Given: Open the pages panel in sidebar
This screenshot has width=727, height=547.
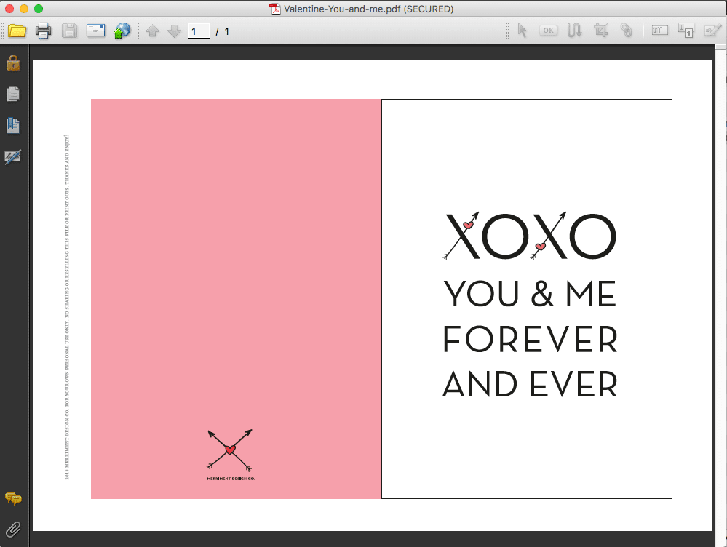Looking at the screenshot, I should [x=13, y=94].
